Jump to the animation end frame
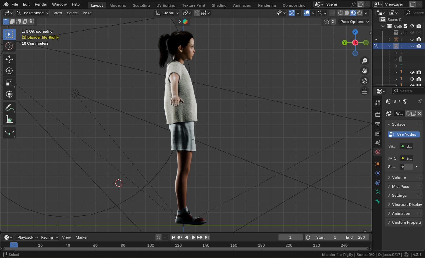The image size is (425, 258). [207, 238]
